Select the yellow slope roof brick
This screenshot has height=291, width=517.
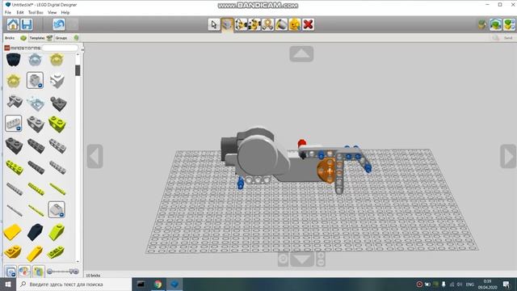coord(13,232)
